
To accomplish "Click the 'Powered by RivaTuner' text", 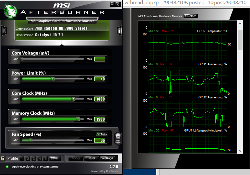I will 104,171.
